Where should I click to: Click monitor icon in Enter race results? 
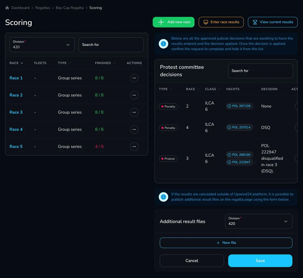(x=206, y=22)
